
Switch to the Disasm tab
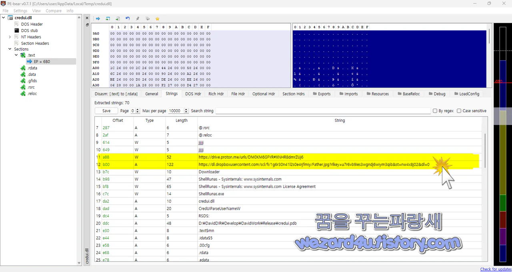(x=116, y=94)
